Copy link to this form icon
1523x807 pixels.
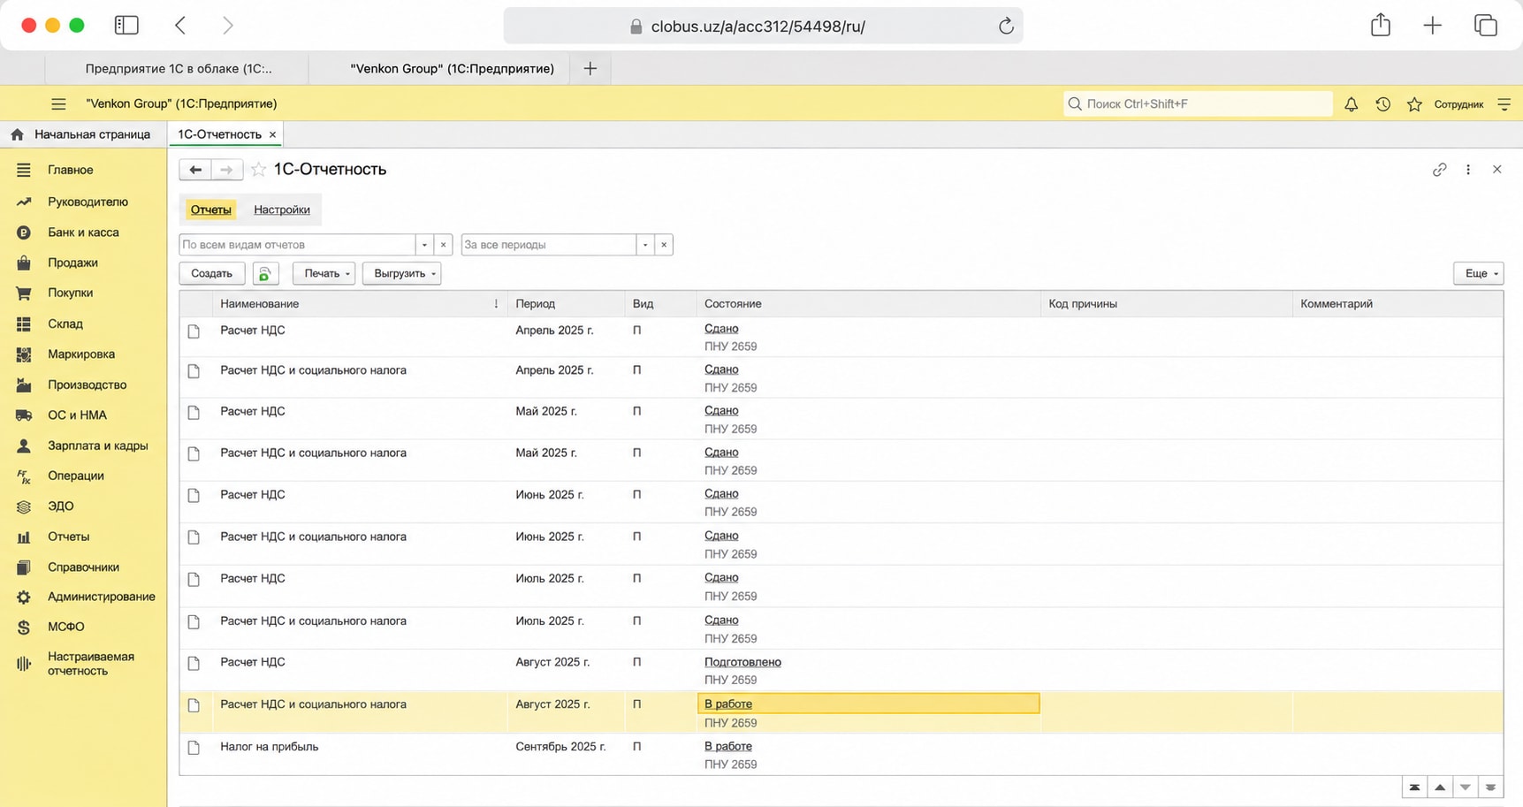click(x=1439, y=170)
